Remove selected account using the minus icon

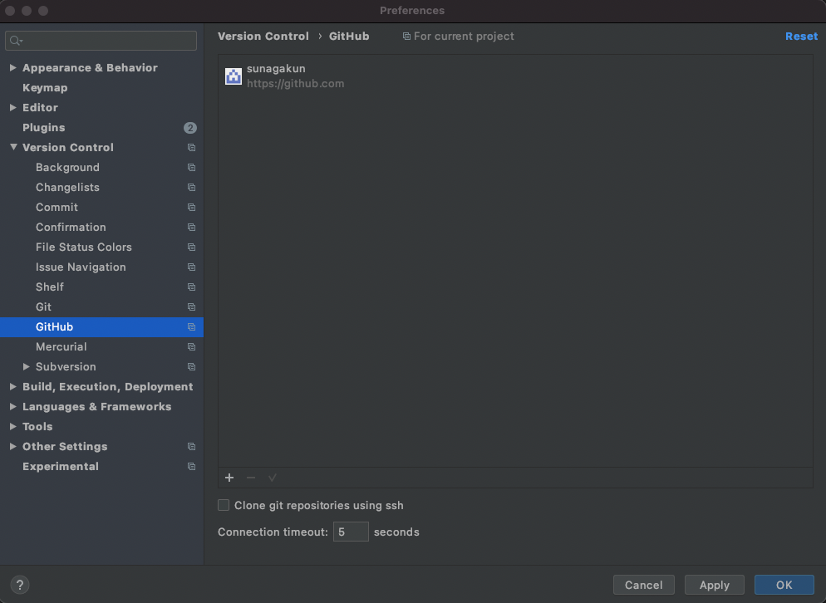coord(251,478)
